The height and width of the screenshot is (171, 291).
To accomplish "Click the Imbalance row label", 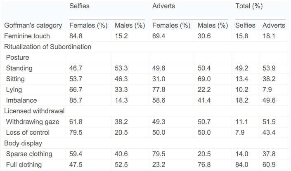I will coord(21,101).
